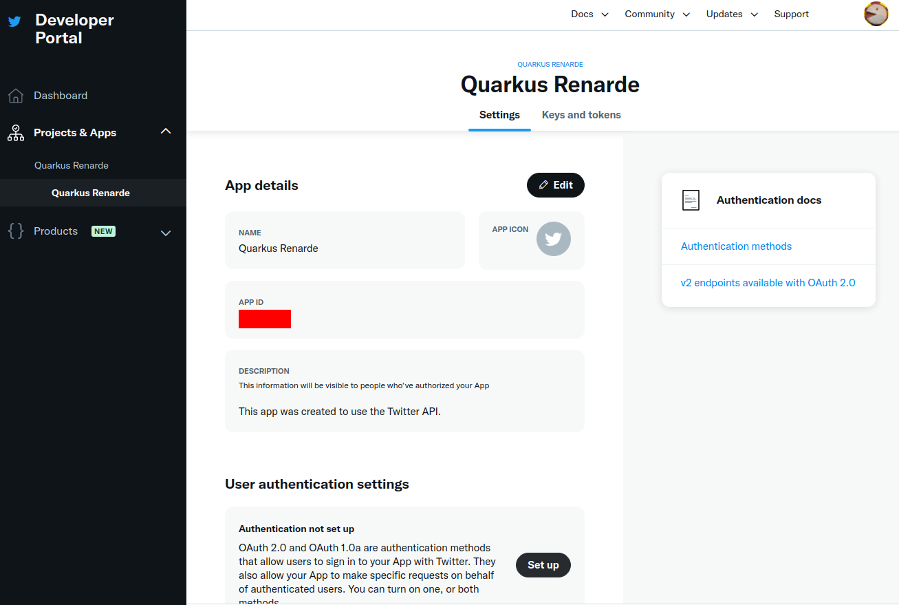Expand the Products section chevron
899x605 pixels.
pos(166,233)
